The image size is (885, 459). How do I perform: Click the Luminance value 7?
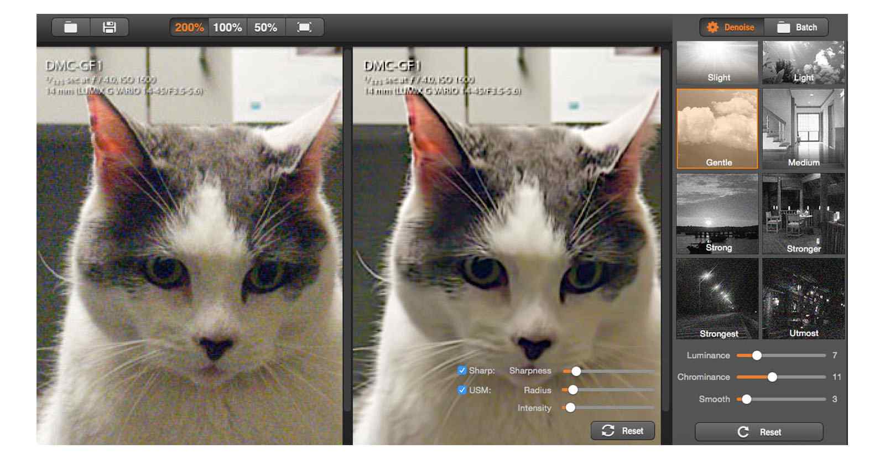[x=835, y=356]
